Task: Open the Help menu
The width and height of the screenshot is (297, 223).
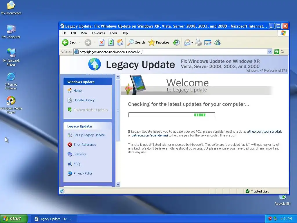Action: [x=124, y=33]
